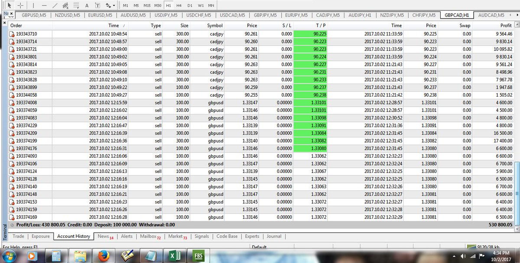Screen dimensions: 520x263
Task: Open the FBS app in taskbar
Action: click(x=199, y=256)
